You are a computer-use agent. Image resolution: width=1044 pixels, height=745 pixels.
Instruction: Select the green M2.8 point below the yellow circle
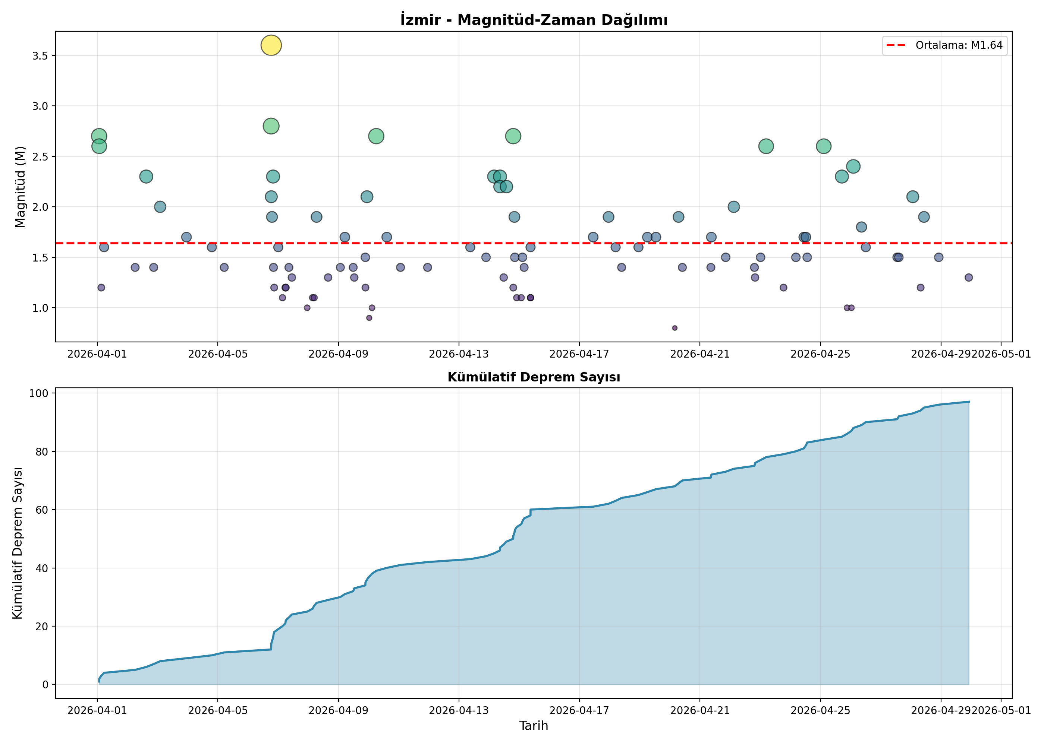[x=271, y=126]
